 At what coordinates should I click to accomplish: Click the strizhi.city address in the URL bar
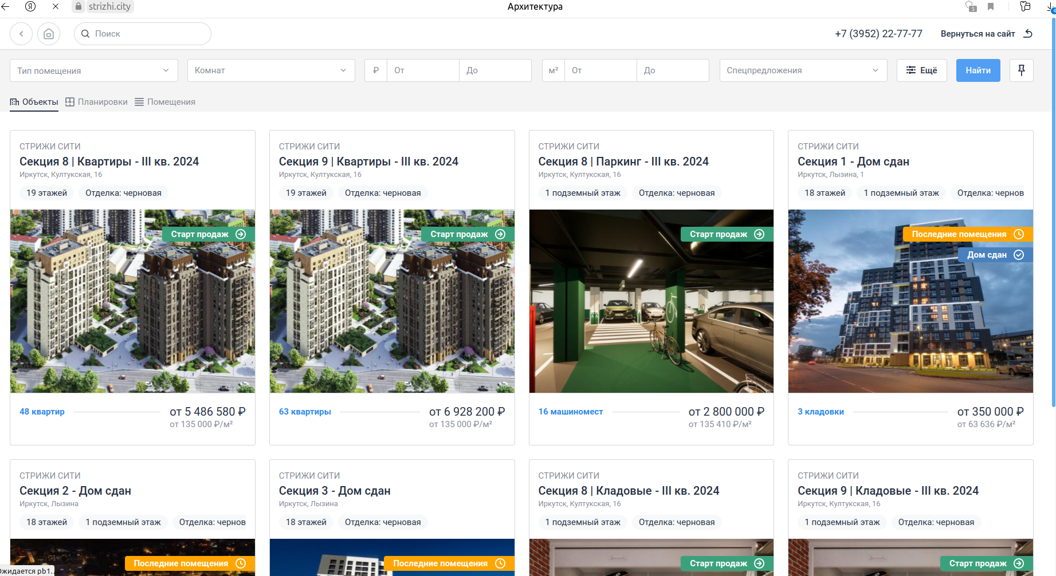click(109, 6)
